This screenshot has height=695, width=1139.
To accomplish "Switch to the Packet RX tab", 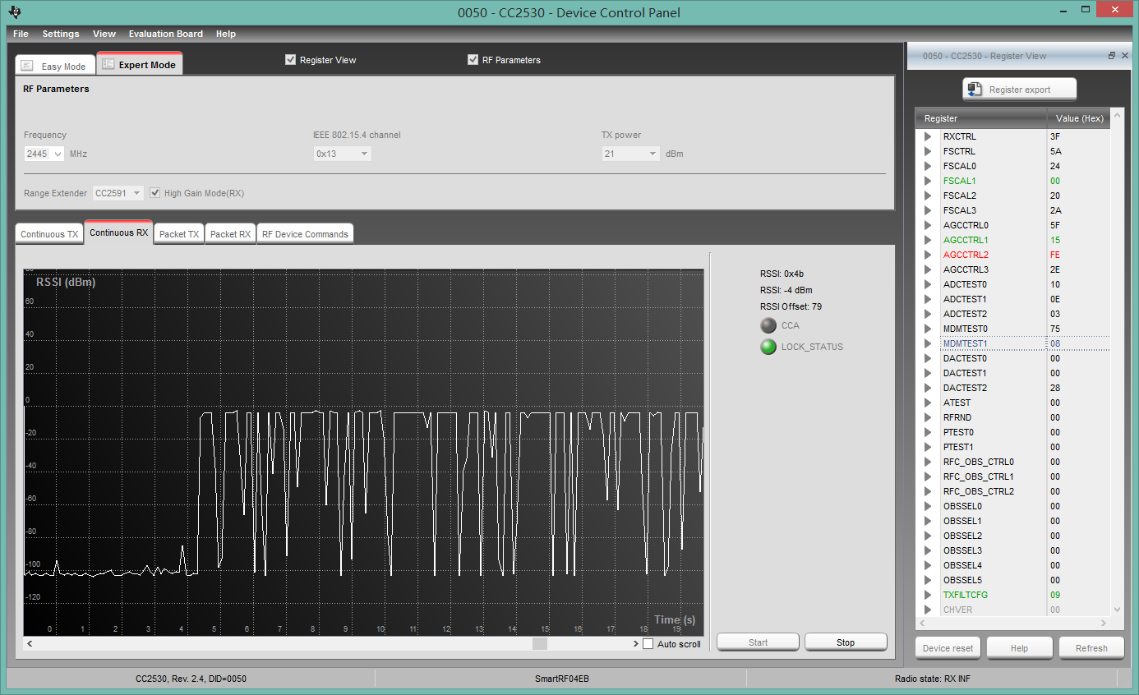I will (x=230, y=234).
